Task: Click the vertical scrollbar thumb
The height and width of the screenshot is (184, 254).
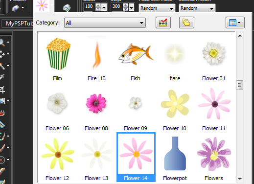Action: [x=239, y=85]
